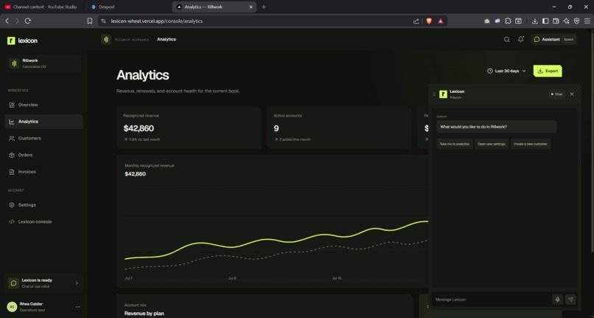The image size is (594, 318).
Task: Click the Rhea Calder avatar
Action: pos(12,307)
